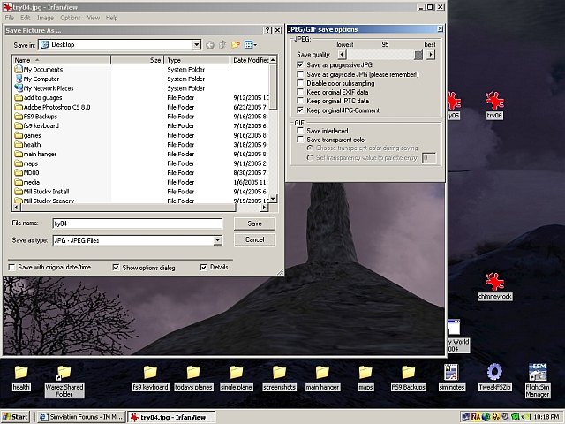Go up one folder level

coord(222,44)
